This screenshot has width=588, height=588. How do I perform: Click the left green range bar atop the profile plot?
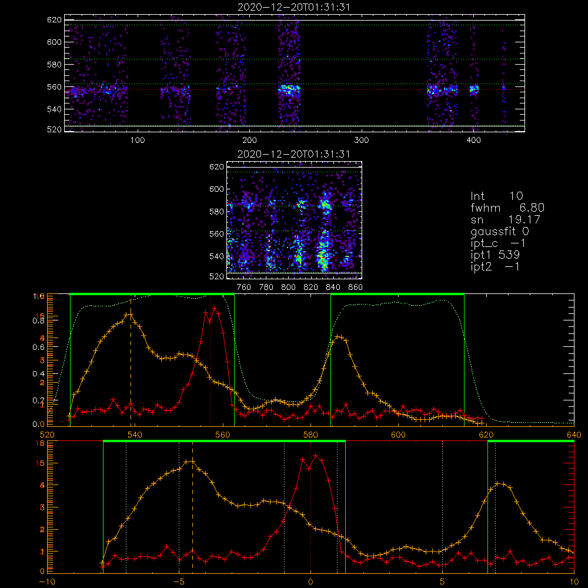point(152,294)
